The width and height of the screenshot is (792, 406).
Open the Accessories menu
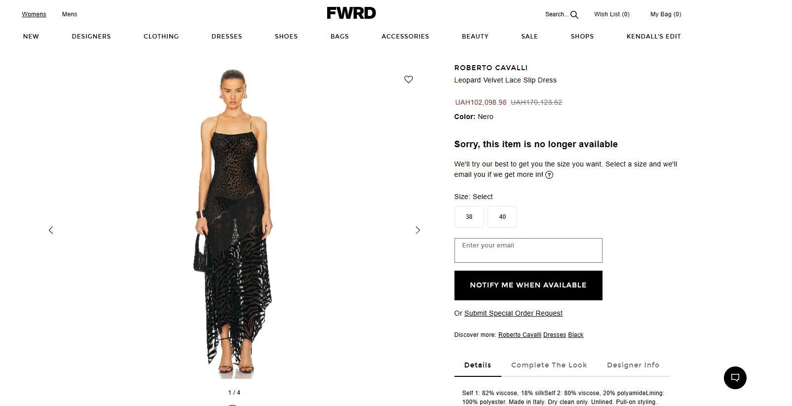click(x=405, y=37)
